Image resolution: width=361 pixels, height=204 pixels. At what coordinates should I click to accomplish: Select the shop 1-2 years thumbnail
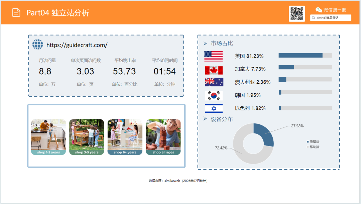pos(48,137)
